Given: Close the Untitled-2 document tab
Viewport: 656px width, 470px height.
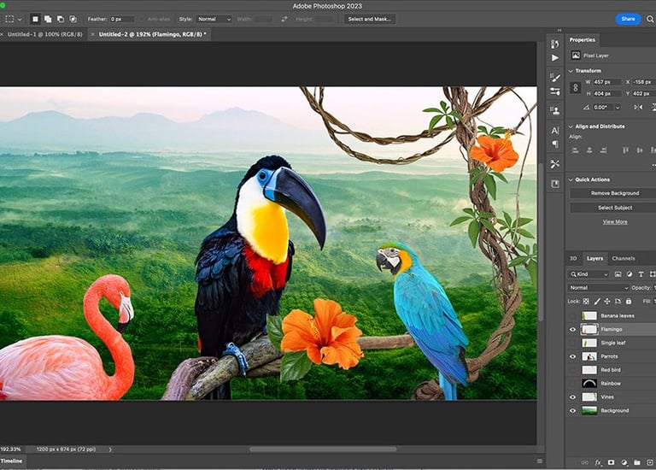Looking at the screenshot, I should (92, 35).
